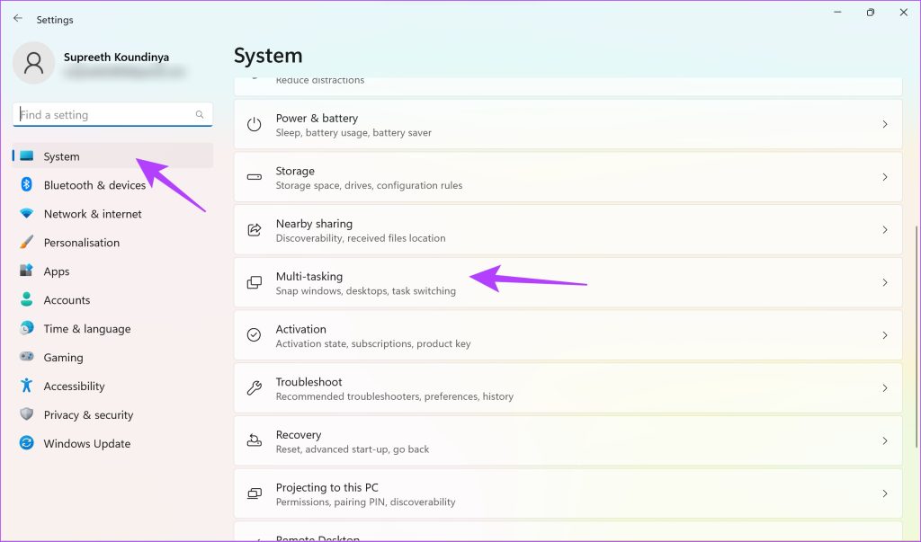Viewport: 921px width, 542px height.
Task: Open the Troubleshoot settings page
Action: coord(567,387)
